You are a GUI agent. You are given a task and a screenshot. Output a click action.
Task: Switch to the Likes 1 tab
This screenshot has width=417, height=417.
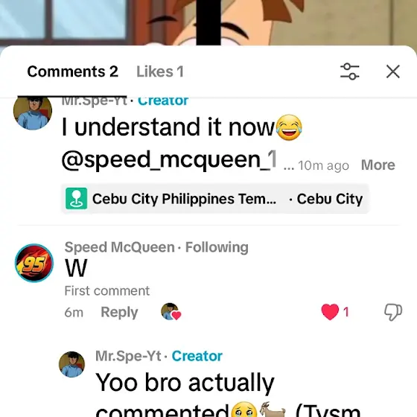pos(160,71)
